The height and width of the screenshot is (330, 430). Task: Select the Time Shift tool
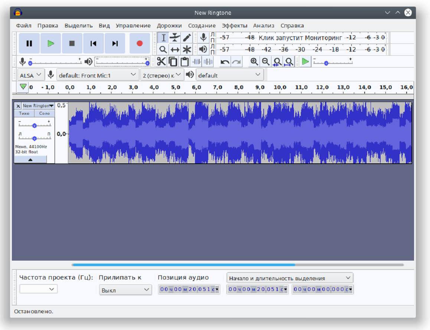175,49
